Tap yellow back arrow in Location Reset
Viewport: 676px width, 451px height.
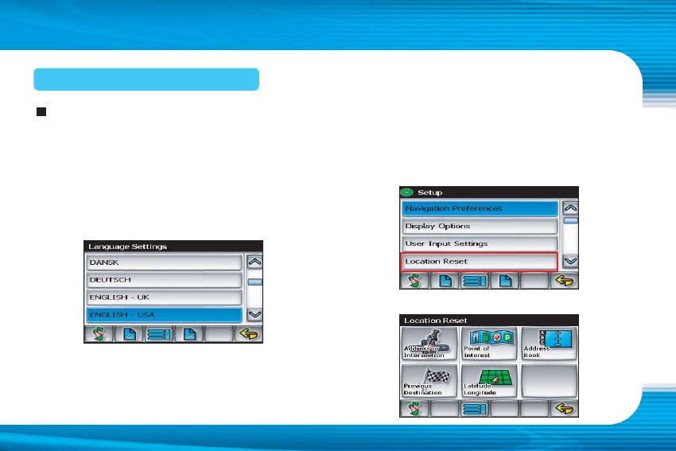565,408
